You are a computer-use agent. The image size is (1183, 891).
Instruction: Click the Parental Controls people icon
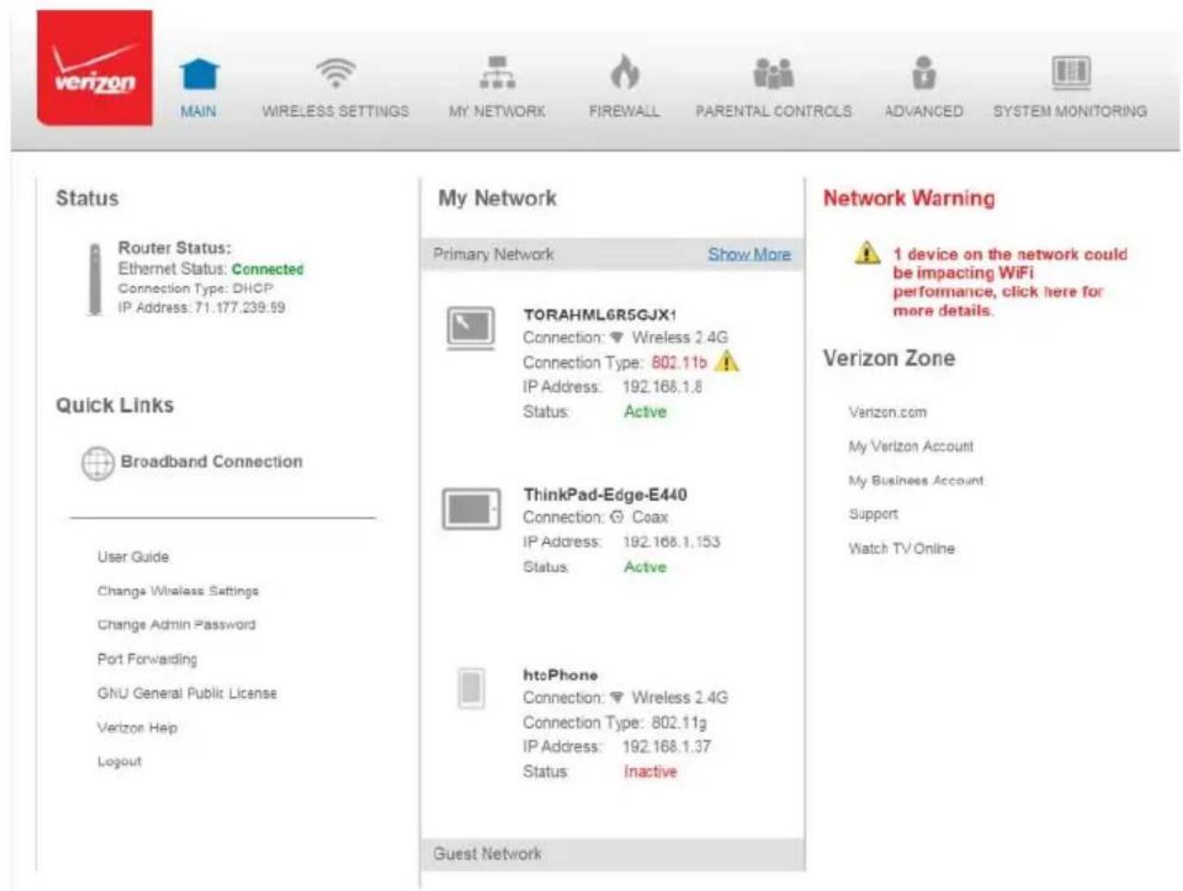(773, 72)
